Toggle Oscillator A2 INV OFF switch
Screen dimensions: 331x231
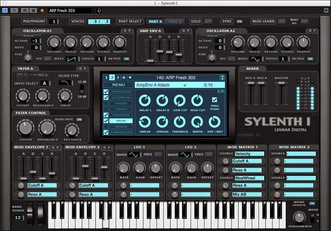coord(231,59)
